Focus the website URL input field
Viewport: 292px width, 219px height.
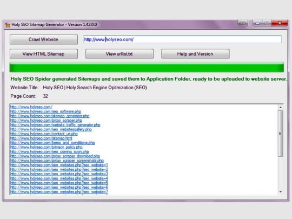(x=182, y=39)
